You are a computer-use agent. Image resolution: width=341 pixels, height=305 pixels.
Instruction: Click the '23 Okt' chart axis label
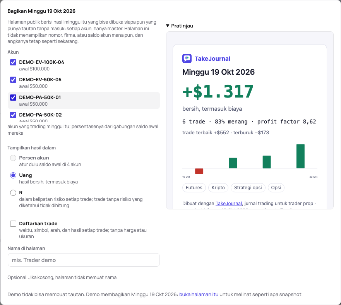[x=314, y=176]
